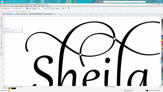Open the Search content icon
Viewport: 163px width, 92px height.
tap(27, 8)
